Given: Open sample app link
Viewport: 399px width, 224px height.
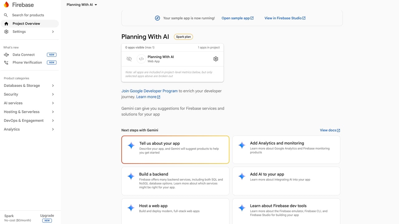Looking at the screenshot, I should [x=238, y=18].
